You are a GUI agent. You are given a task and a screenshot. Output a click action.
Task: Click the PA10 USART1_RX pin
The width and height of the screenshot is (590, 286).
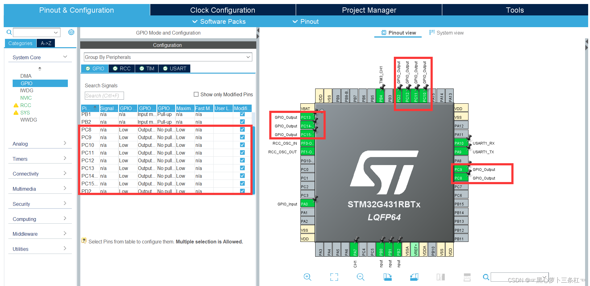461,143
